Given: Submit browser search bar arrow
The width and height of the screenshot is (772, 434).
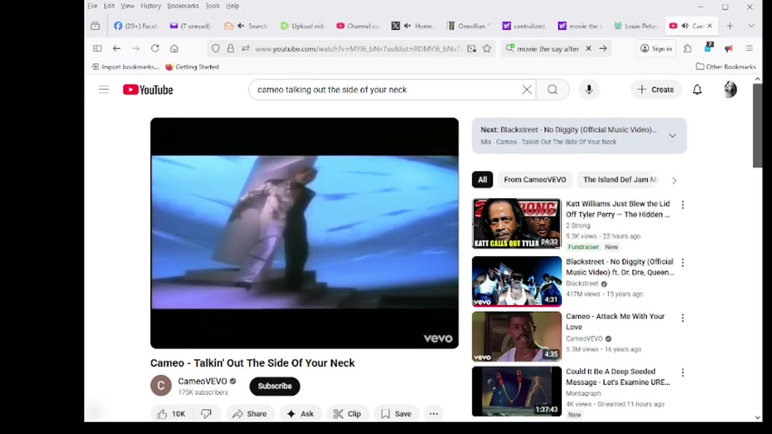Looking at the screenshot, I should point(603,48).
